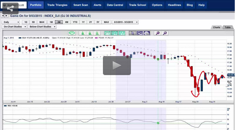Screen dimensions: 235x130
Task: Play the video overlay
Action: pyautogui.click(x=117, y=65)
